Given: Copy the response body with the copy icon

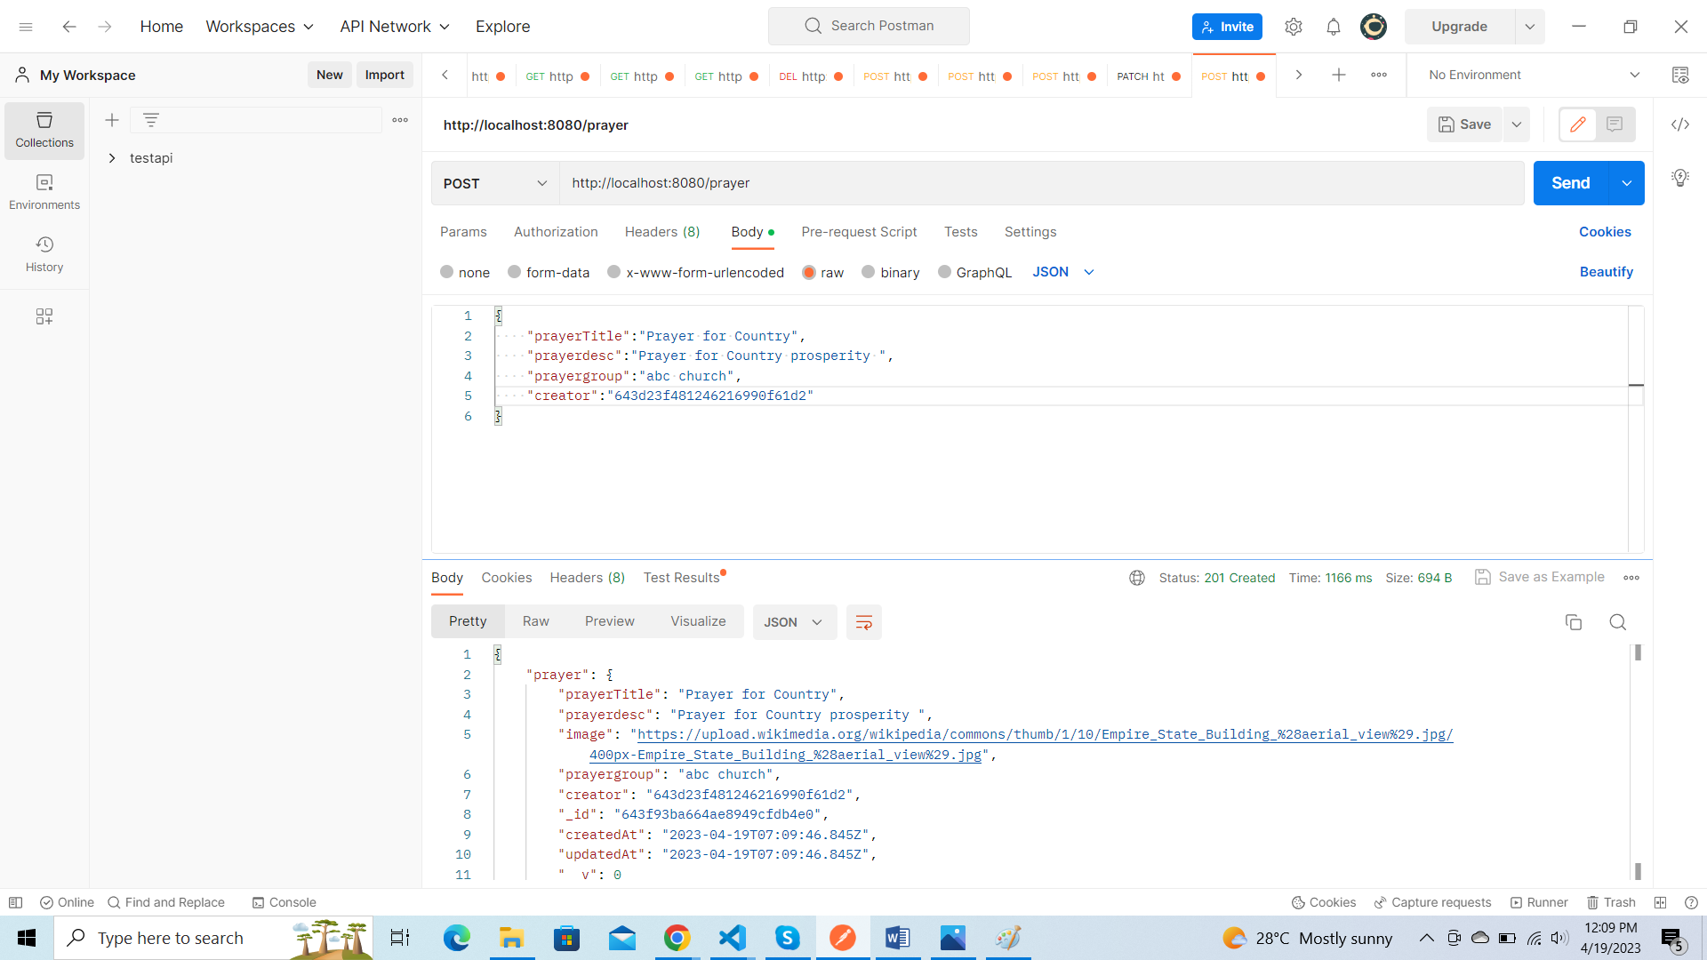Looking at the screenshot, I should 1573,622.
